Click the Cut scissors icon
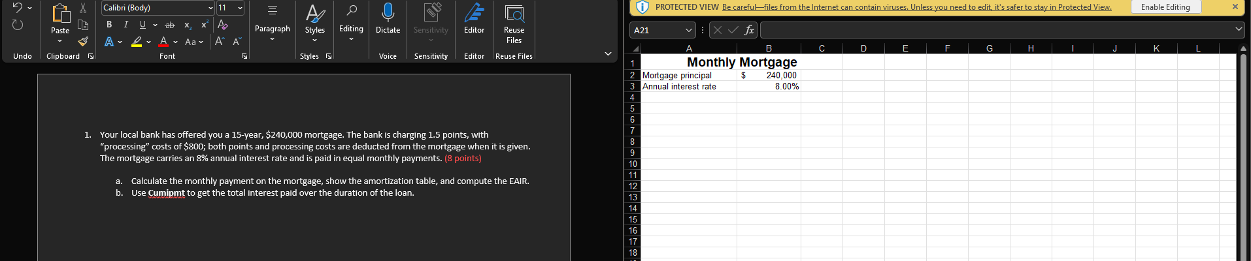The width and height of the screenshot is (1251, 261). [83, 8]
